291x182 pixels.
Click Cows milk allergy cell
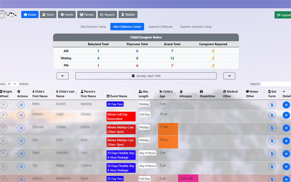[188, 178]
